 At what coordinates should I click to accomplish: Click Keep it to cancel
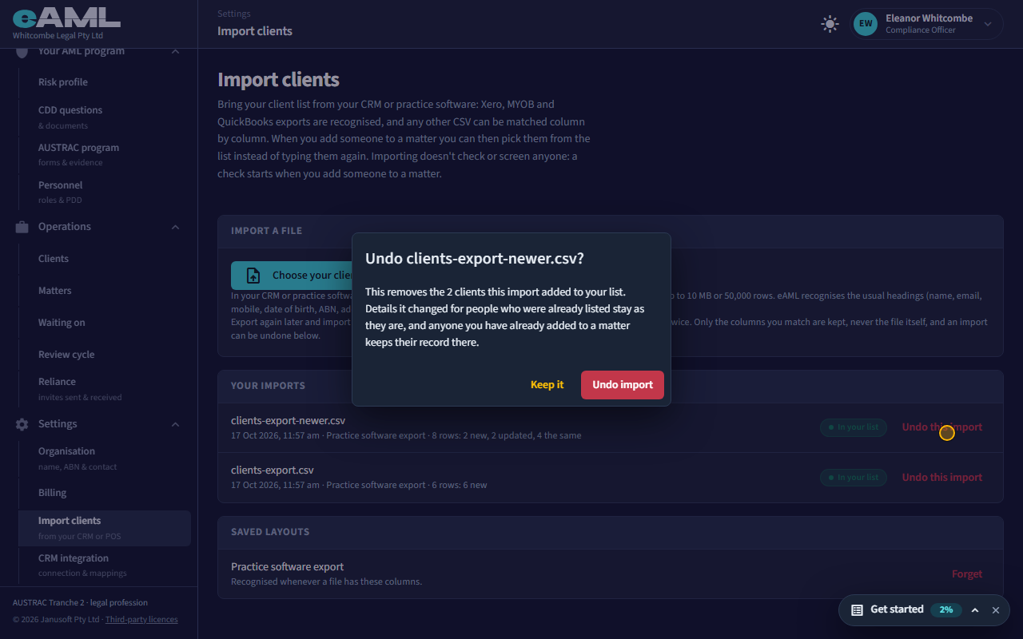click(547, 385)
